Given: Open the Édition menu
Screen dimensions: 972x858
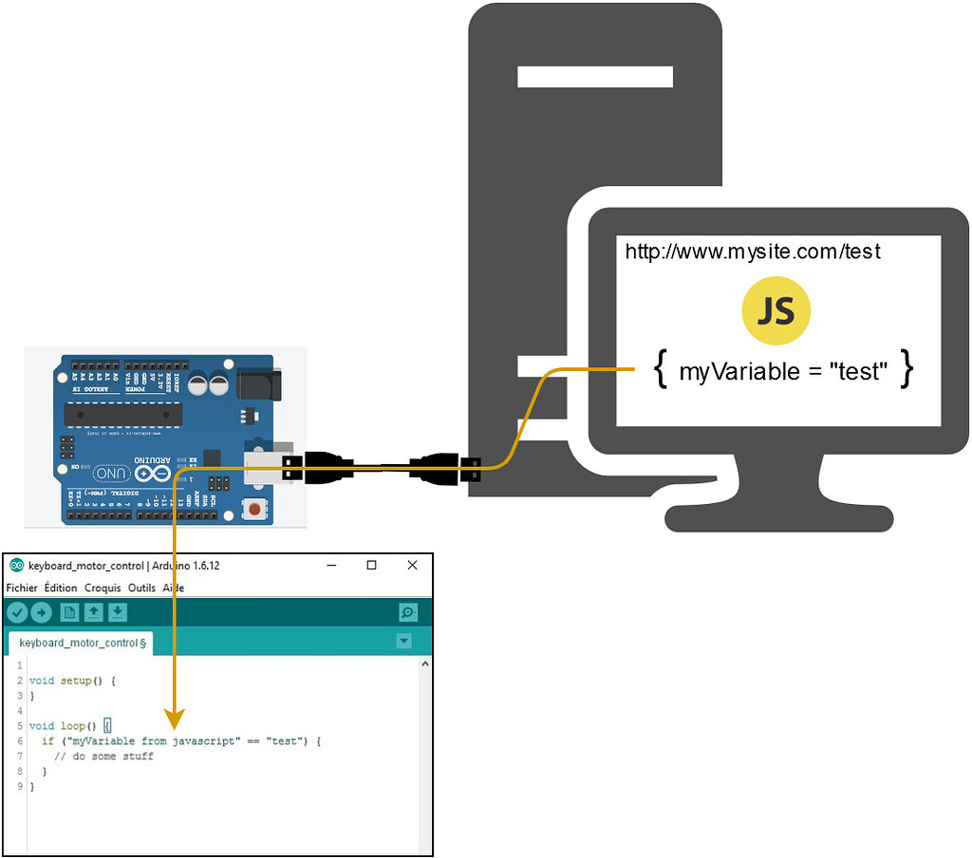Looking at the screenshot, I should (60, 588).
